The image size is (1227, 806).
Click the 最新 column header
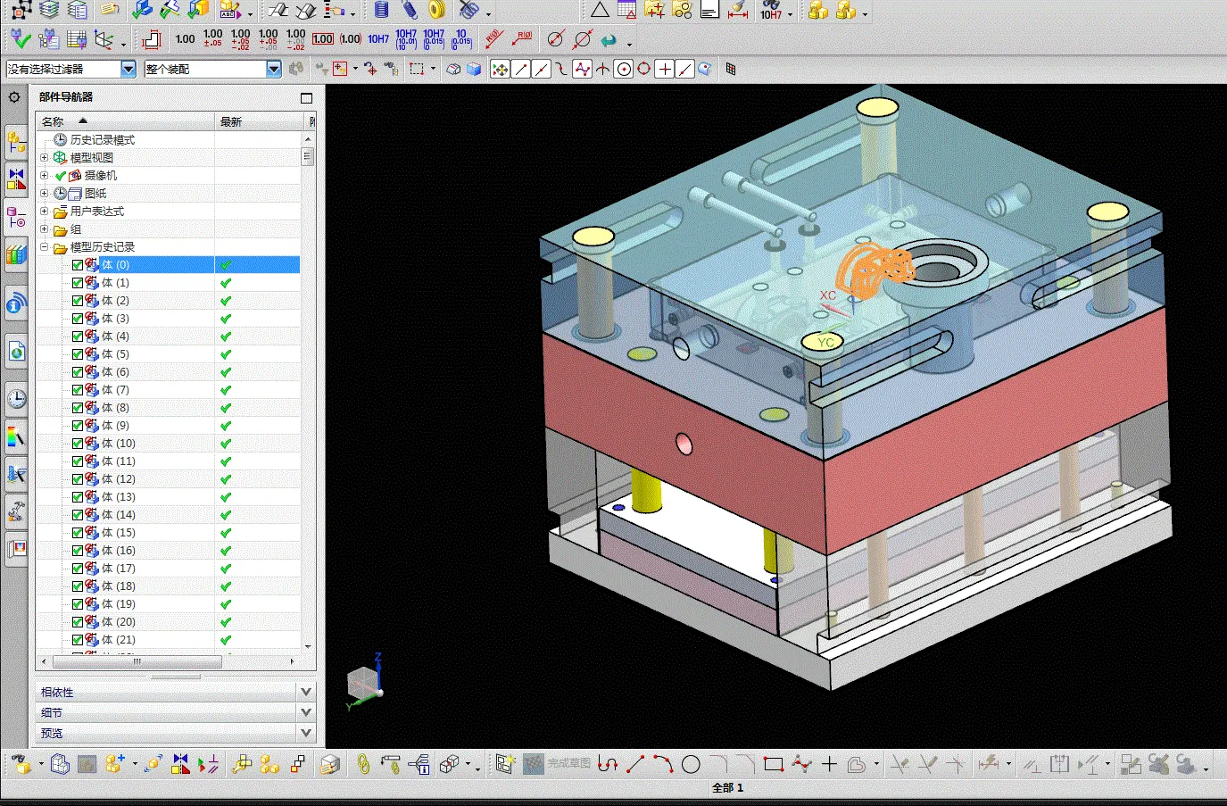(x=231, y=121)
